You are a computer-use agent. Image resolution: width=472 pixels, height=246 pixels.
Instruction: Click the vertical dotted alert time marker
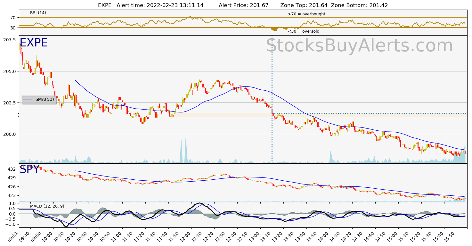tap(272, 99)
